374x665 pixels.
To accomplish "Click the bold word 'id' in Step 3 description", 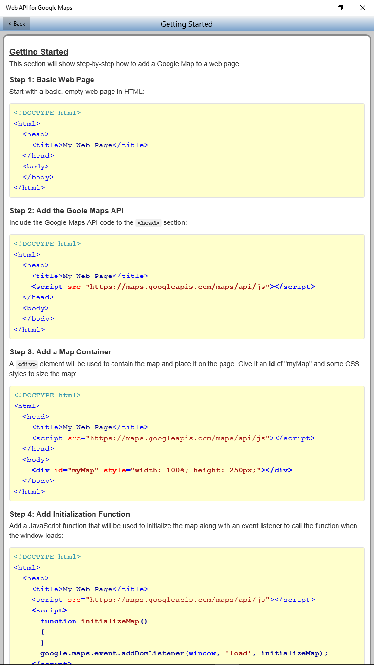I will (272, 364).
